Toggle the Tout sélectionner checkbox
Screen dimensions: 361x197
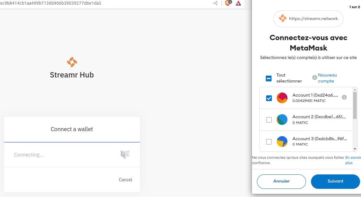click(269, 78)
